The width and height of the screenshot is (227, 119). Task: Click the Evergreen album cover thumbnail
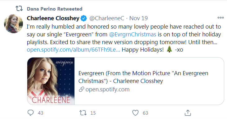51,81
